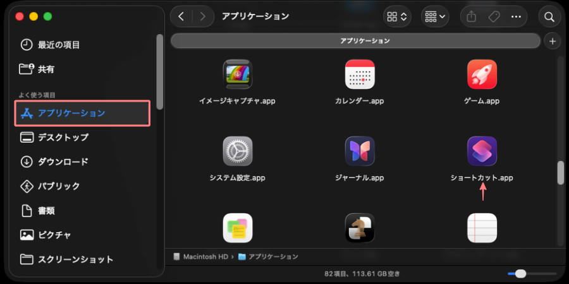Open 書類 in sidebar
The image size is (569, 284).
[82, 210]
